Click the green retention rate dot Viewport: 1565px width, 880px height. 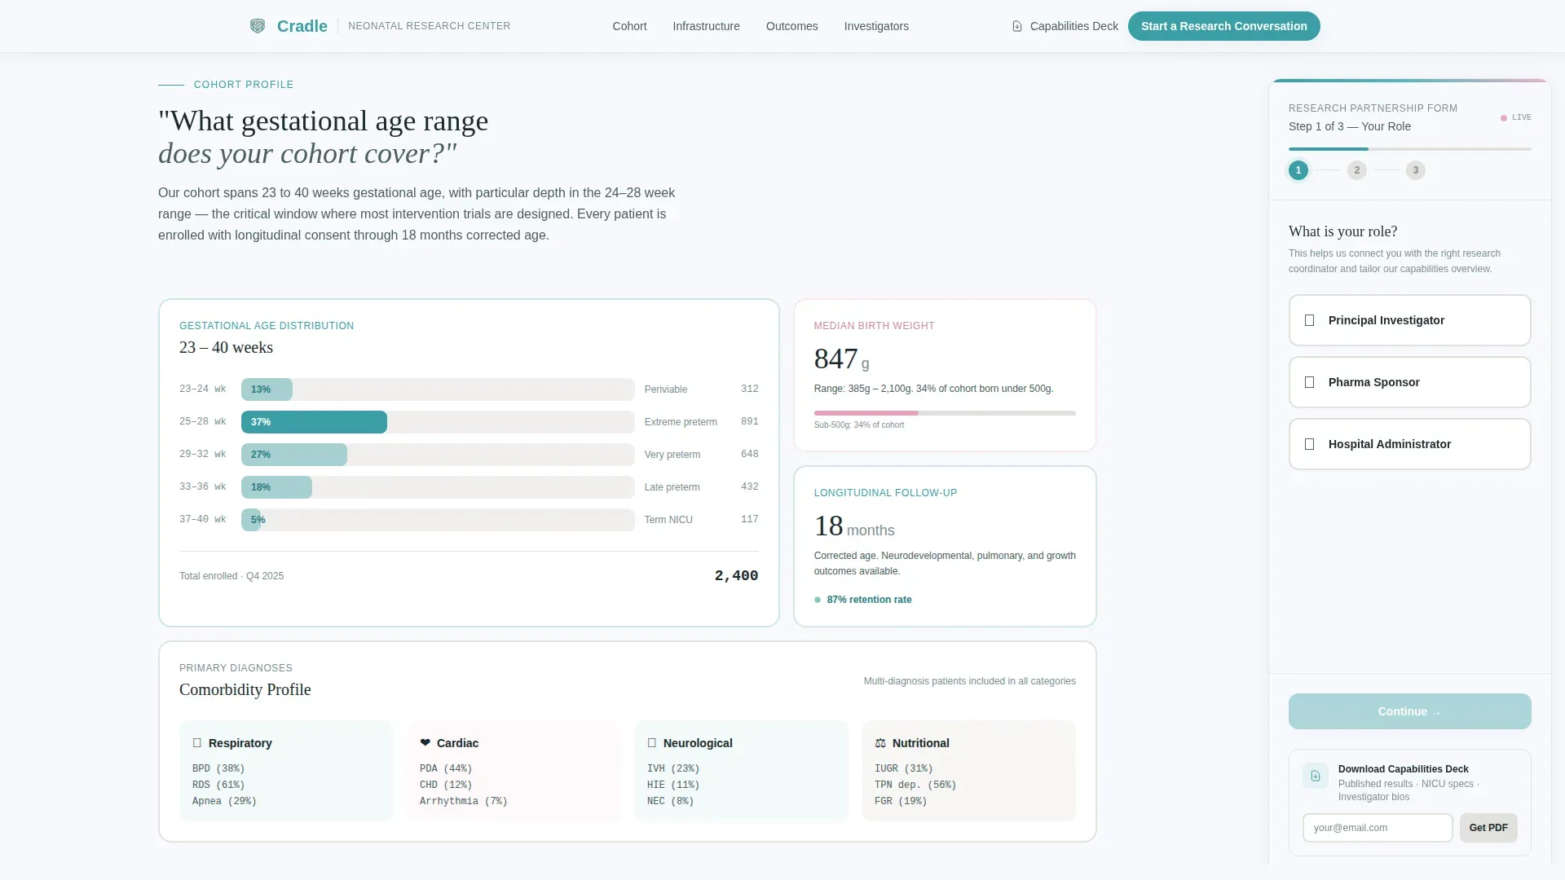click(818, 600)
